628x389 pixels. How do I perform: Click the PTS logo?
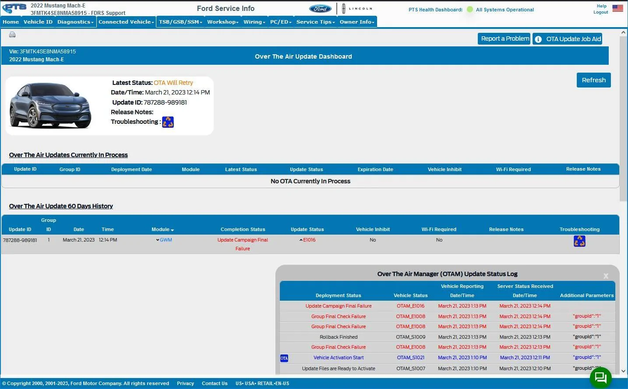(14, 8)
